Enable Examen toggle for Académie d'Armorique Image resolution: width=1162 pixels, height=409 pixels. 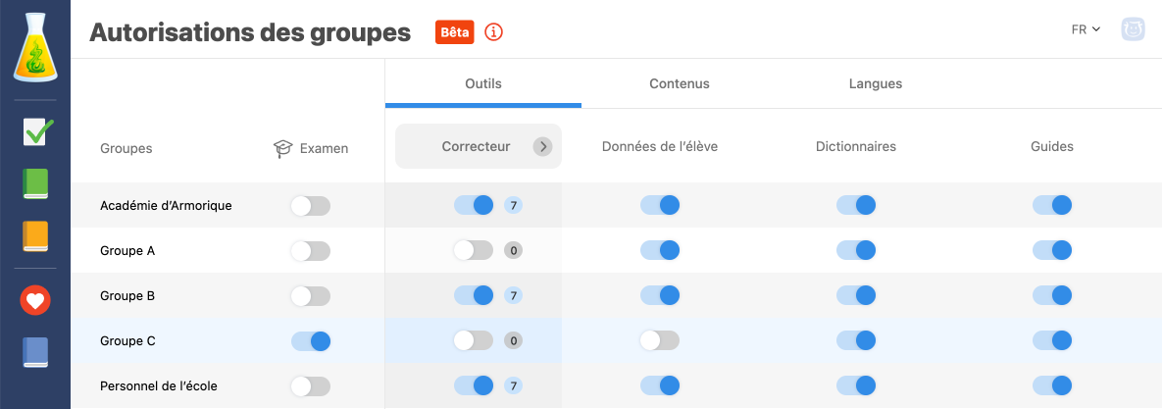311,206
